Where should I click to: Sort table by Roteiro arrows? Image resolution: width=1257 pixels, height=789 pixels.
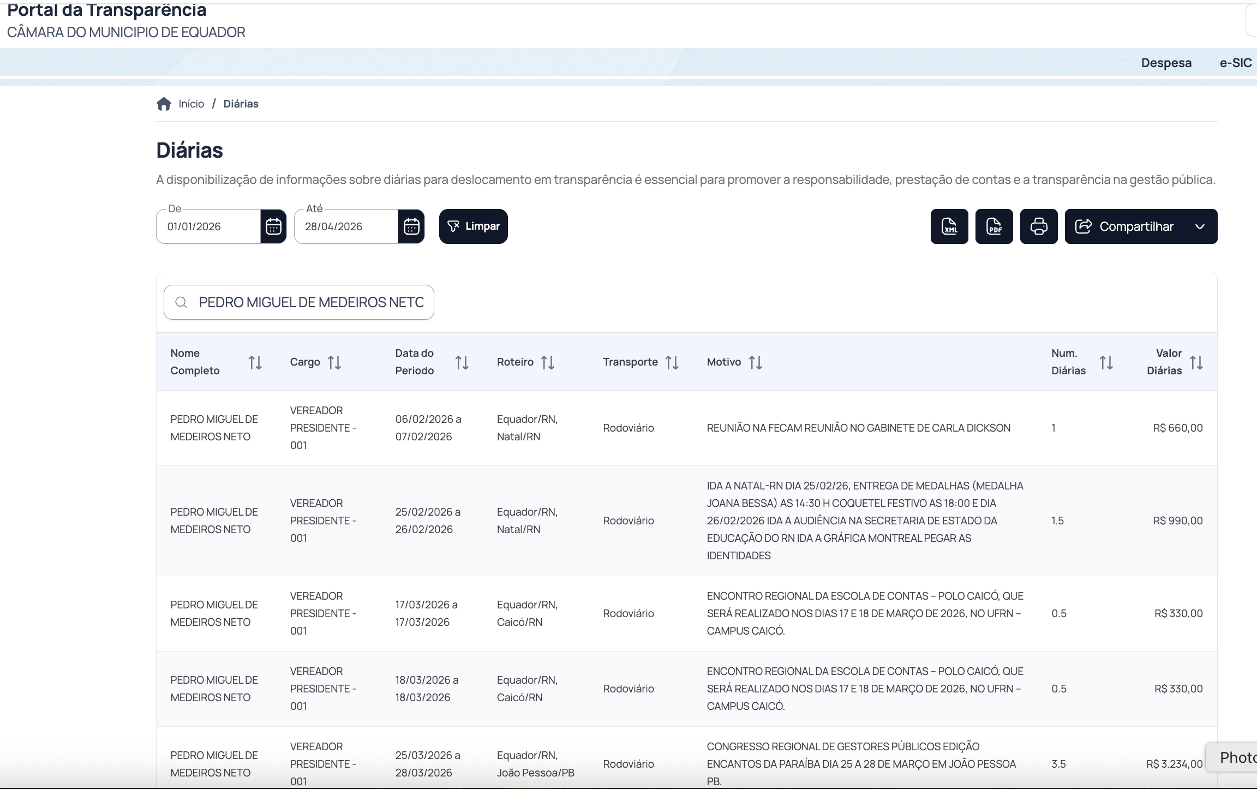click(548, 362)
